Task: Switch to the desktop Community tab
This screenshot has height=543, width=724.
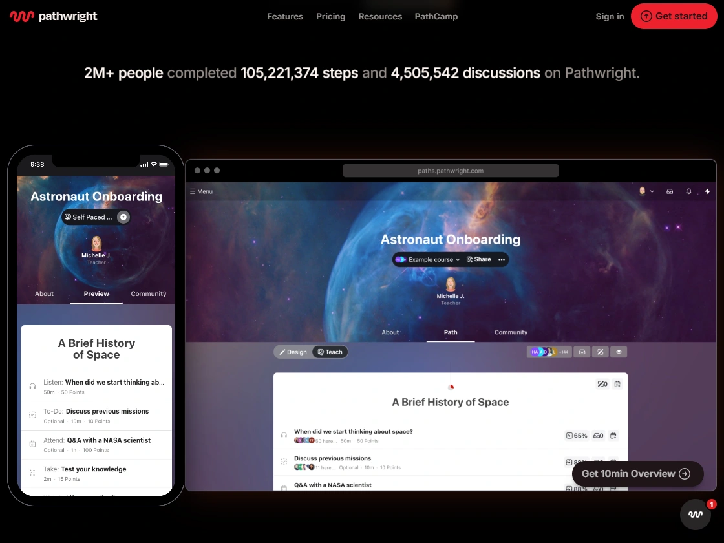Action: 511,332
